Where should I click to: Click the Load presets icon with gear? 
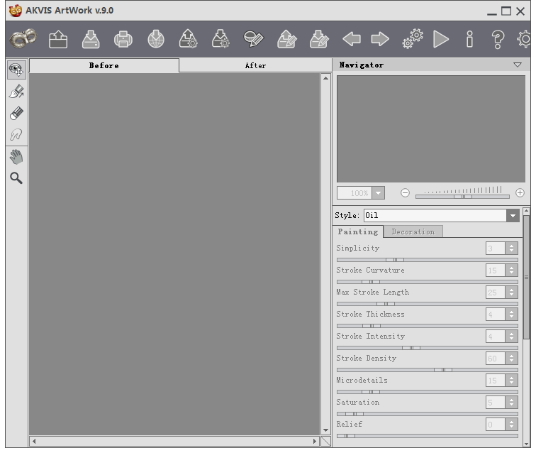[x=188, y=39]
